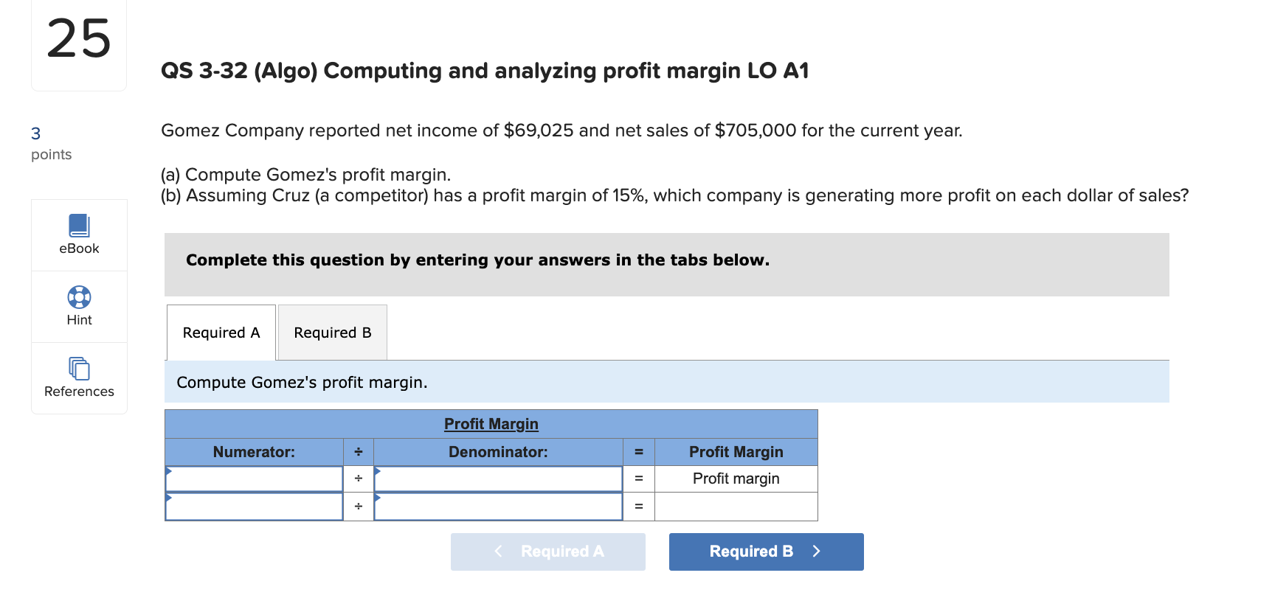1272x612 pixels.
Task: Open the first Numerator cell dropdown marker
Action: click(170, 470)
